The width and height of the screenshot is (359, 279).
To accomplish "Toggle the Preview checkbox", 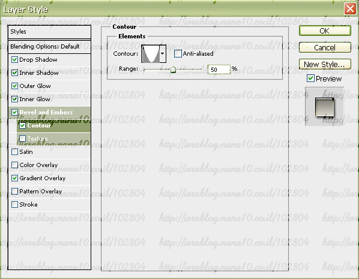I will click(310, 78).
